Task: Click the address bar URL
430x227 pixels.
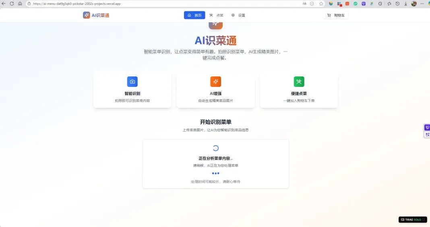Action: coord(77,4)
